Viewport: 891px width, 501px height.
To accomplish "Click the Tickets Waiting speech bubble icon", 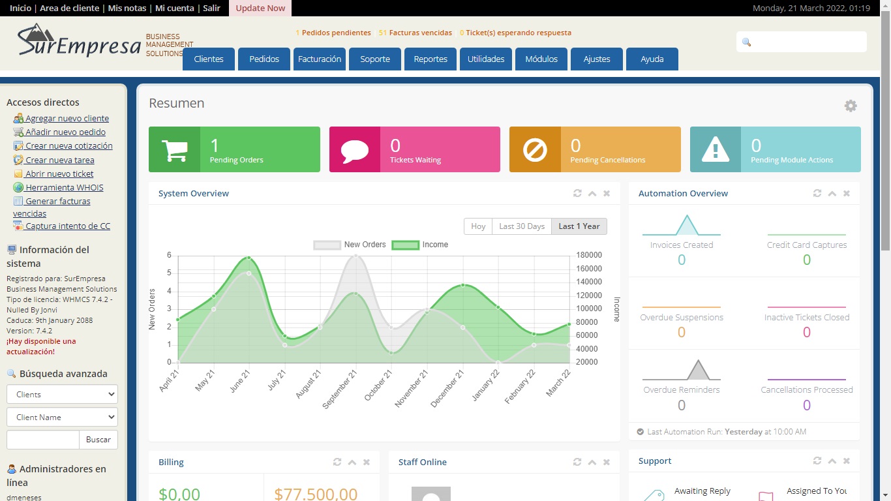I will (x=355, y=150).
